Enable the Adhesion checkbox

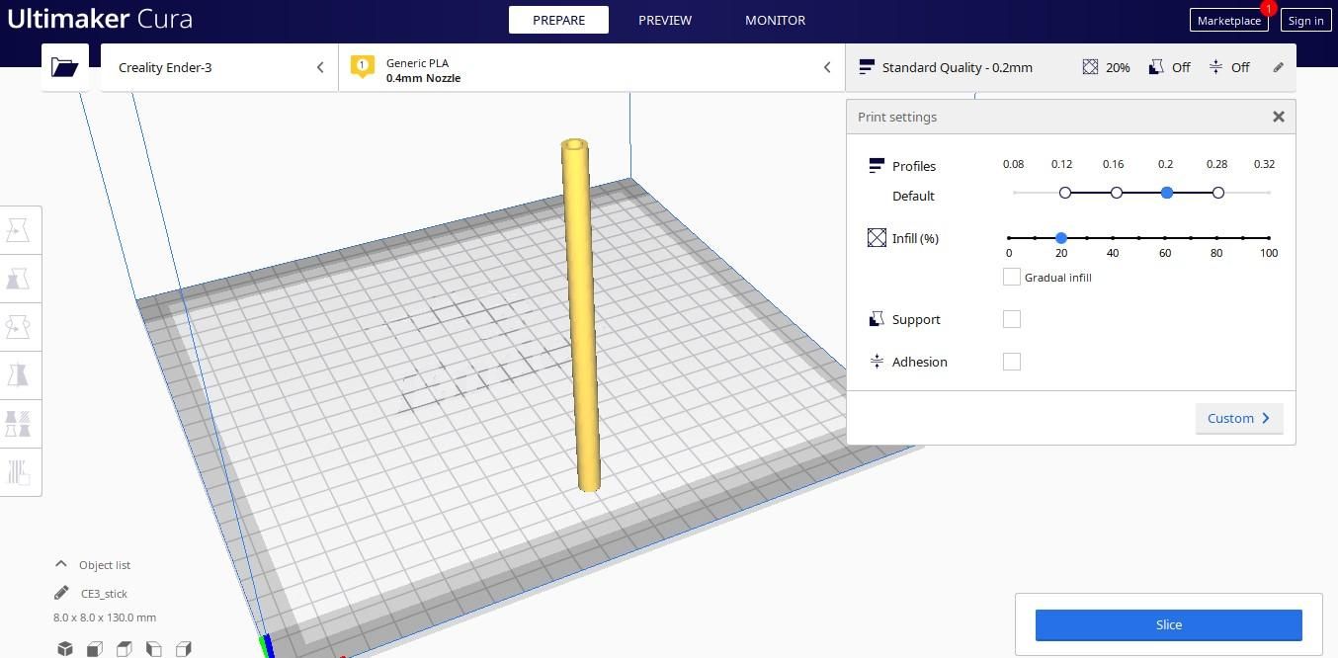(x=1011, y=362)
